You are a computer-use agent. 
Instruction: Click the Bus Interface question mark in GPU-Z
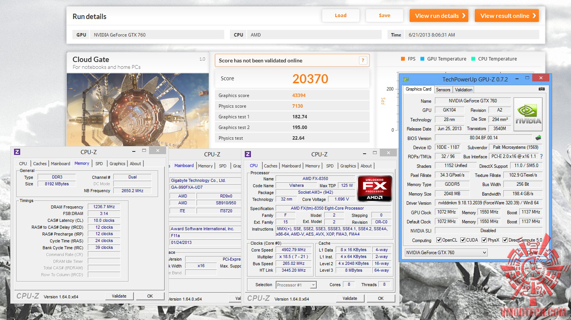541,156
